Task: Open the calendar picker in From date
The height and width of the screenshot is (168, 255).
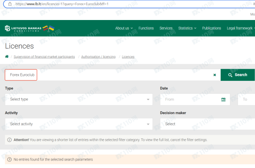Action: (223, 100)
